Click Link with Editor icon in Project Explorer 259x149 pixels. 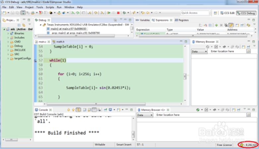(x=24, y=25)
